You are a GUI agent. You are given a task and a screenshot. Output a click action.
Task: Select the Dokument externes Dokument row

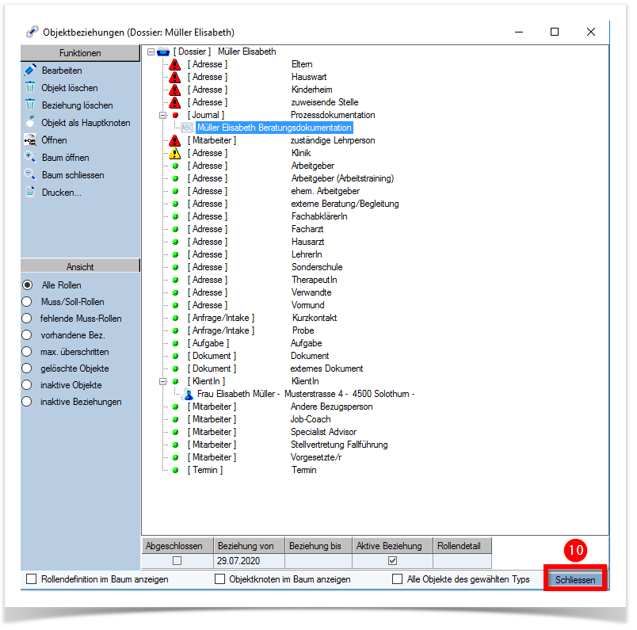point(275,368)
